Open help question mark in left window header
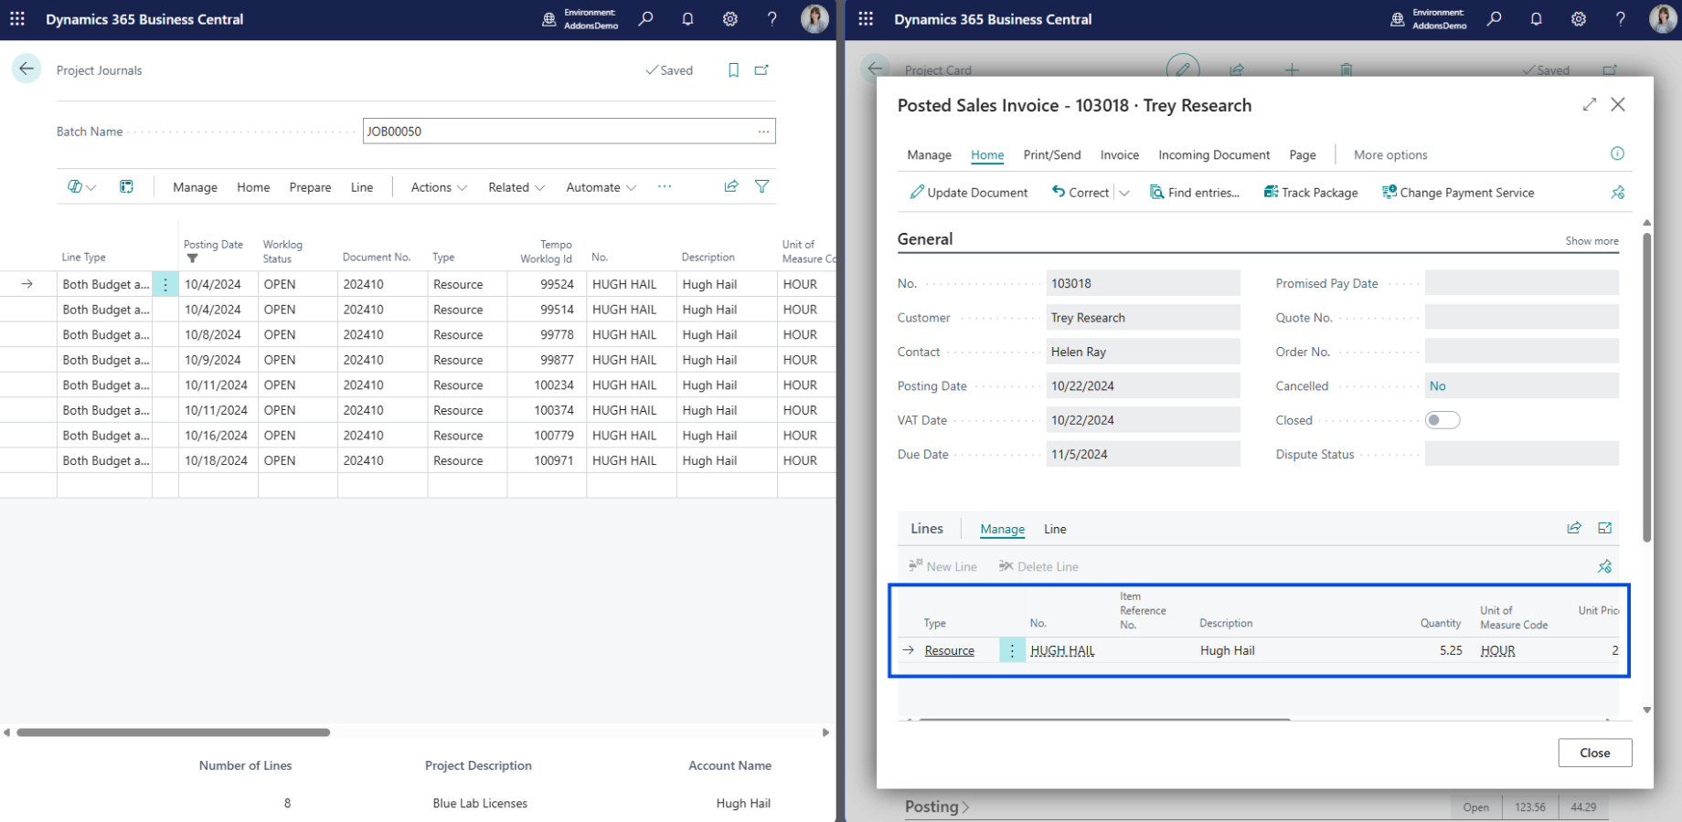This screenshot has height=822, width=1682. click(772, 18)
